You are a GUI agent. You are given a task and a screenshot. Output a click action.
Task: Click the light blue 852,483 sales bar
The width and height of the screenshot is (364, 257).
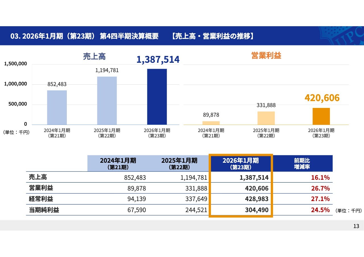pos(57,107)
